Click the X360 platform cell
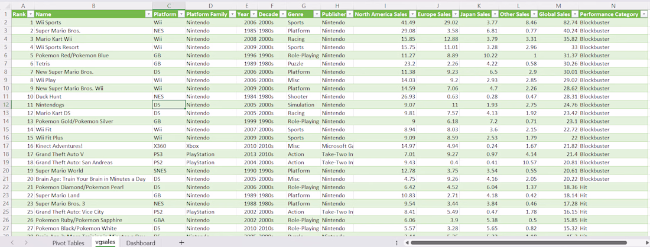 coord(169,146)
